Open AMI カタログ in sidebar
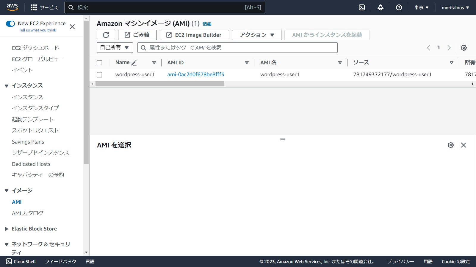This screenshot has width=476, height=267. tap(28, 213)
